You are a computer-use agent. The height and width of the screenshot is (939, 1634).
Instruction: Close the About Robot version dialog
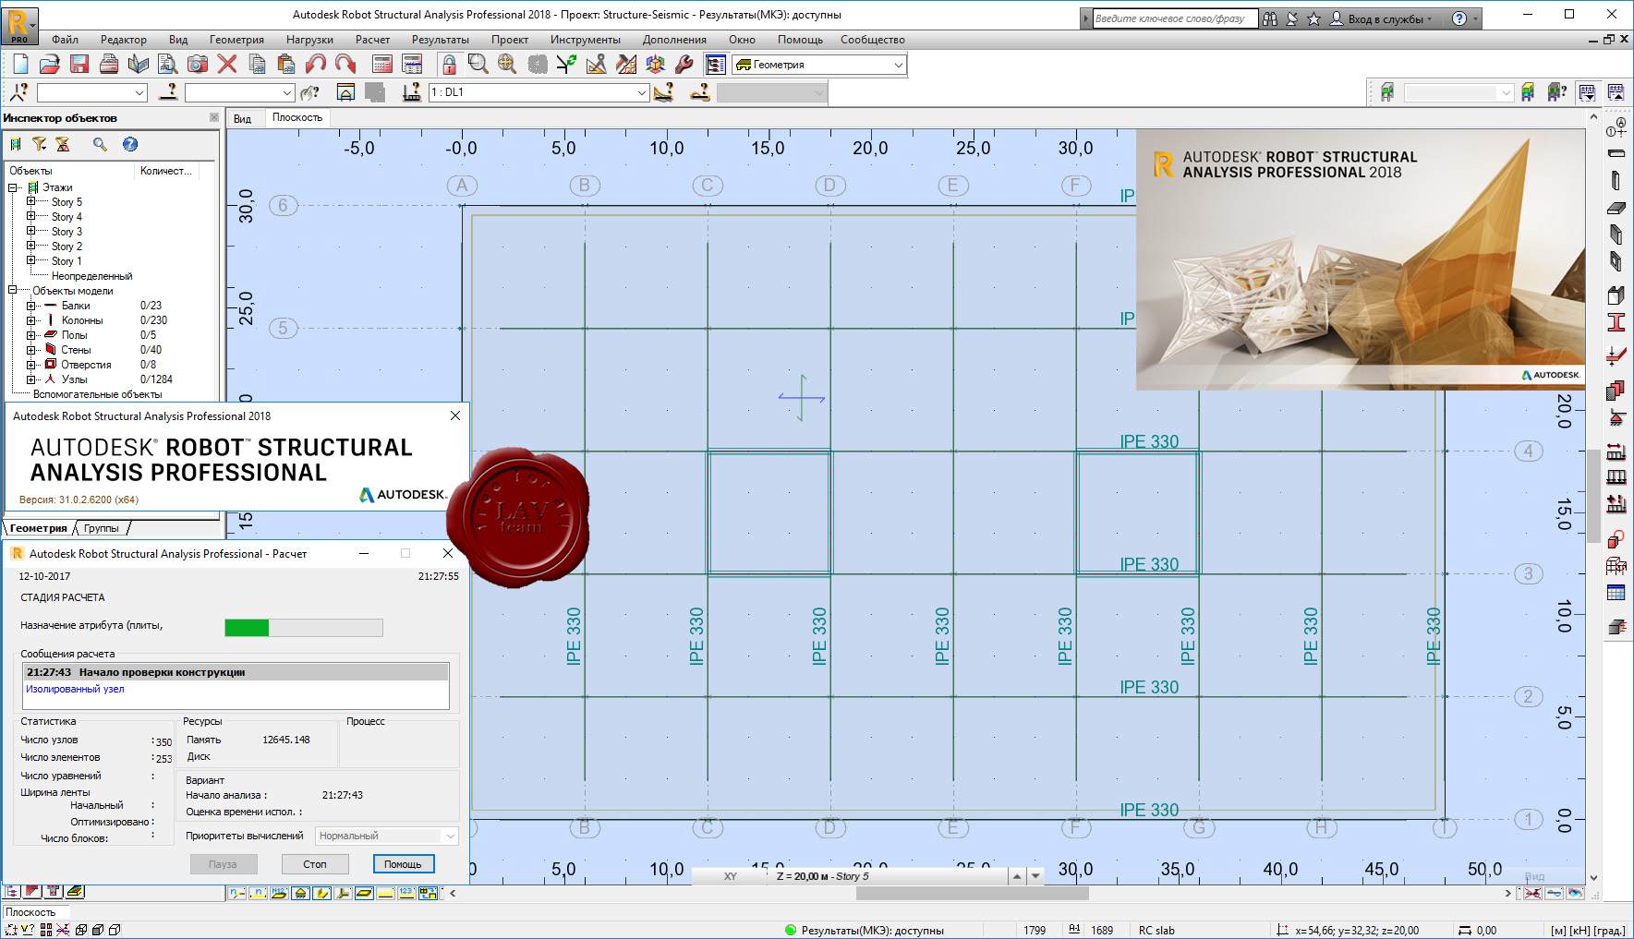click(454, 415)
